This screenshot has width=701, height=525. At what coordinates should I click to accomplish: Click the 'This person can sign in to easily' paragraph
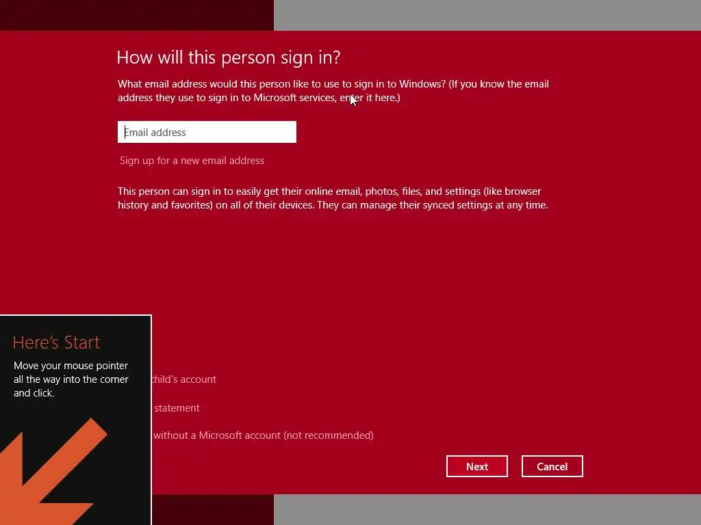(x=333, y=198)
